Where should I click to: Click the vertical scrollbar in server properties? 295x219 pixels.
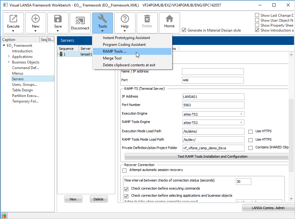291,124
